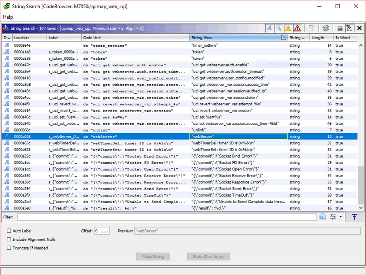Screen dimensions: 366x275
Task: Click the make selection lines icon
Action: (340, 28)
